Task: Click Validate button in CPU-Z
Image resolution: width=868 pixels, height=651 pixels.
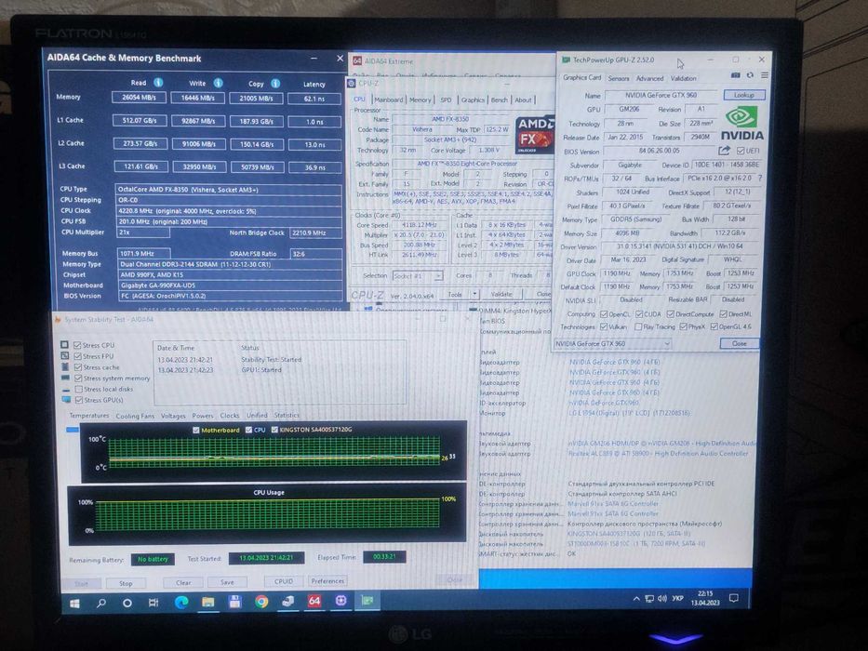Action: [x=501, y=294]
